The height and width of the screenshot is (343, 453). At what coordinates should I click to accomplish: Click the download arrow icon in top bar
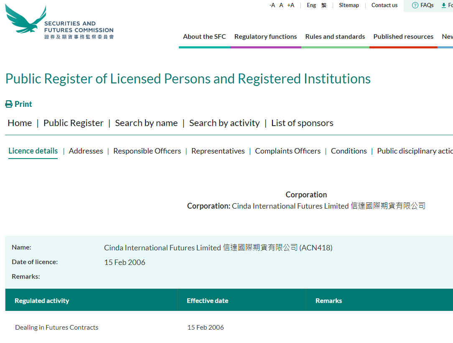tap(443, 5)
